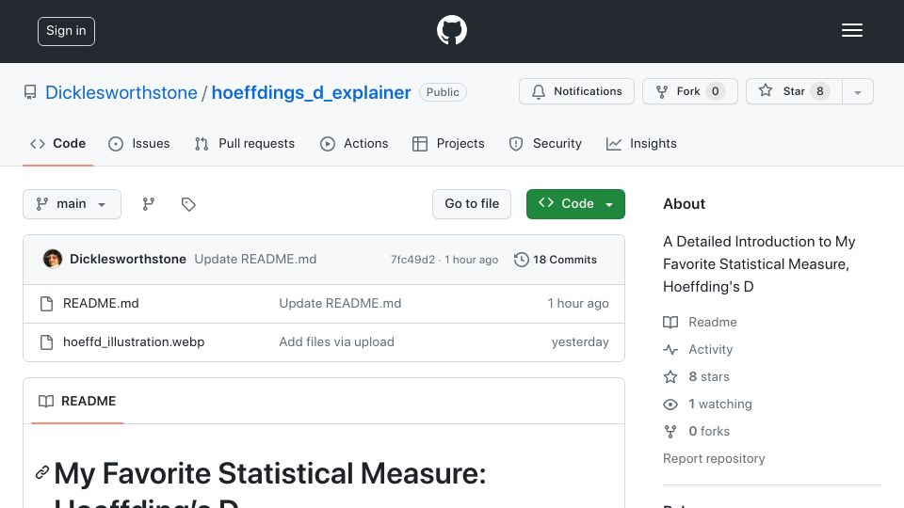Image resolution: width=904 pixels, height=508 pixels.
Task: Star the repository with Star button
Action: pos(794,91)
